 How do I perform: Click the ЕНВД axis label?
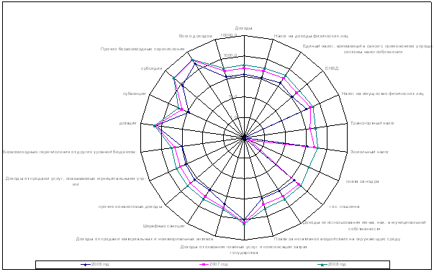coord(332,68)
